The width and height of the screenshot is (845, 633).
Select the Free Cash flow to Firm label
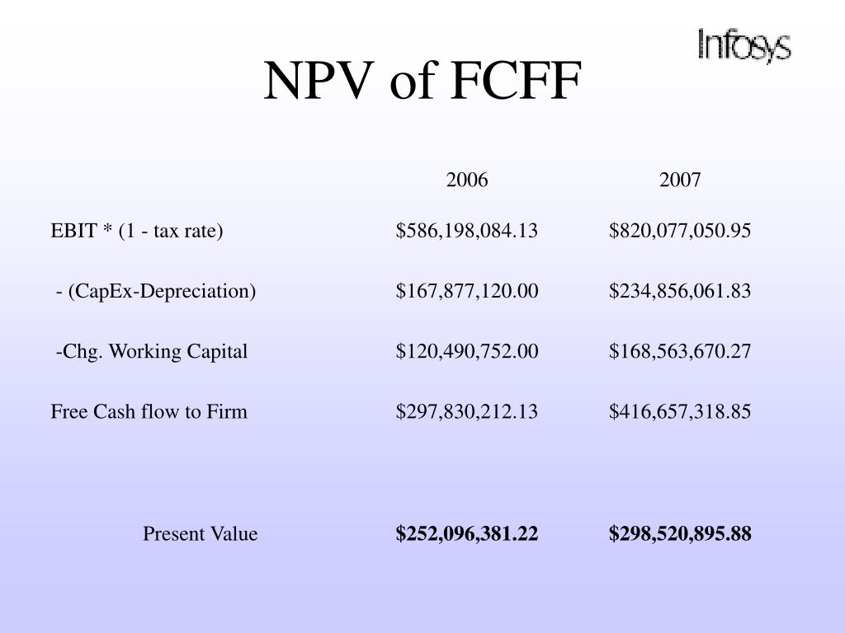(x=149, y=412)
